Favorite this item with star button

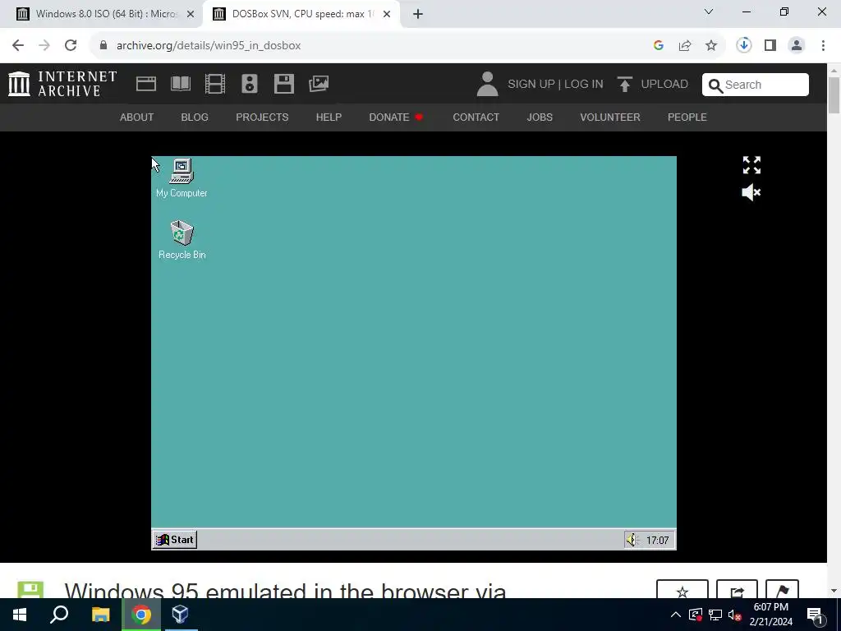(682, 589)
